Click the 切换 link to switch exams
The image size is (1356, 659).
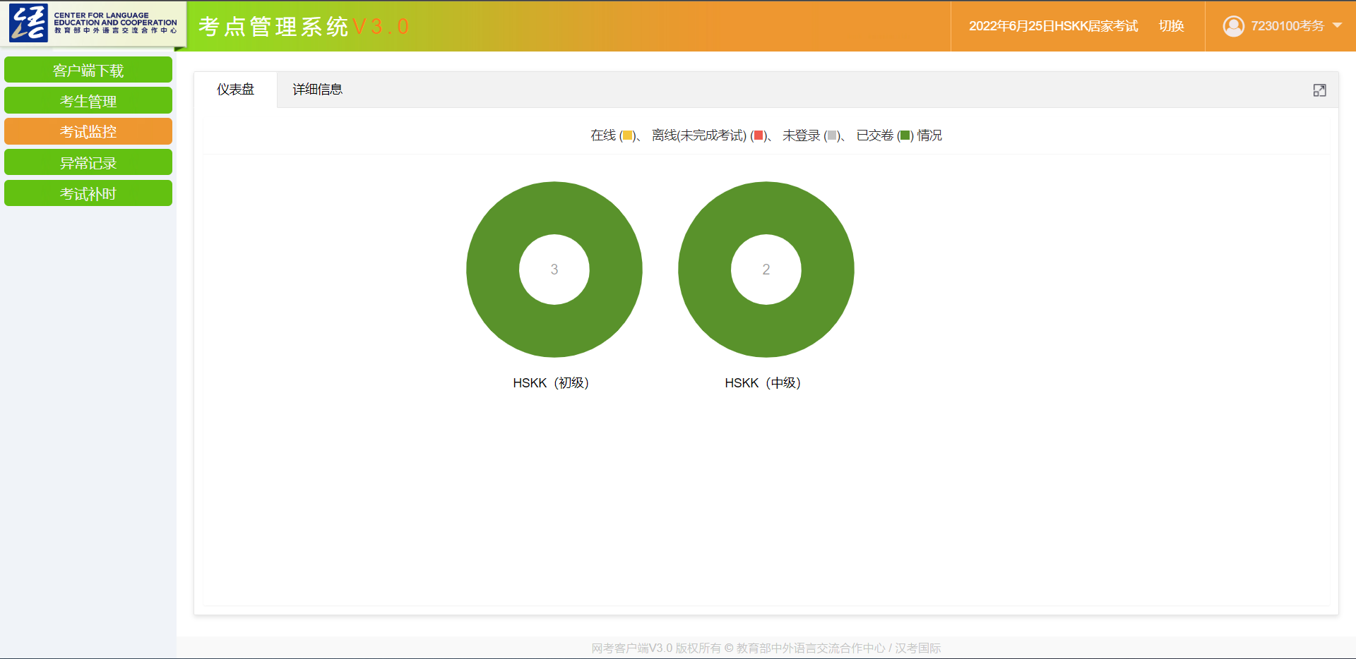(1171, 26)
